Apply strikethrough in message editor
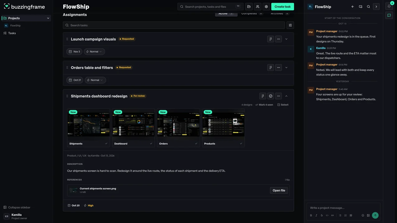 point(322,215)
